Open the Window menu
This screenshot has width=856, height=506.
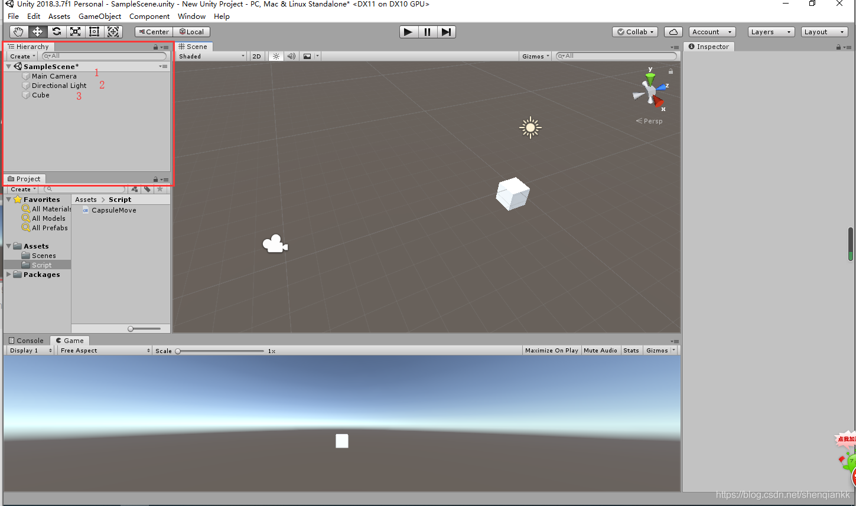tap(191, 17)
